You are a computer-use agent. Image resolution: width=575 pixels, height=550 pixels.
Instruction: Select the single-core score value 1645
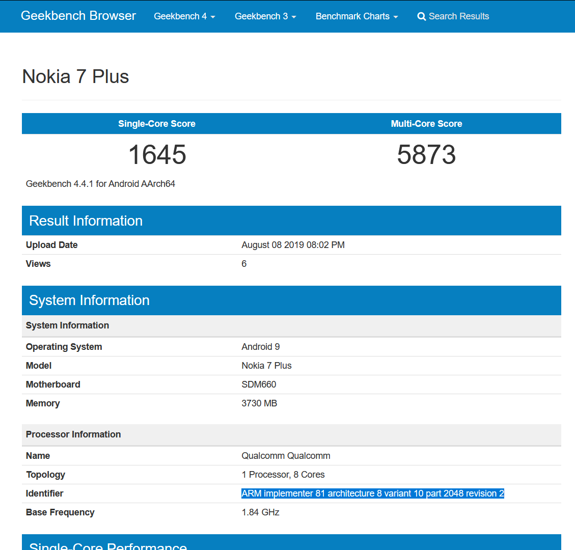157,154
